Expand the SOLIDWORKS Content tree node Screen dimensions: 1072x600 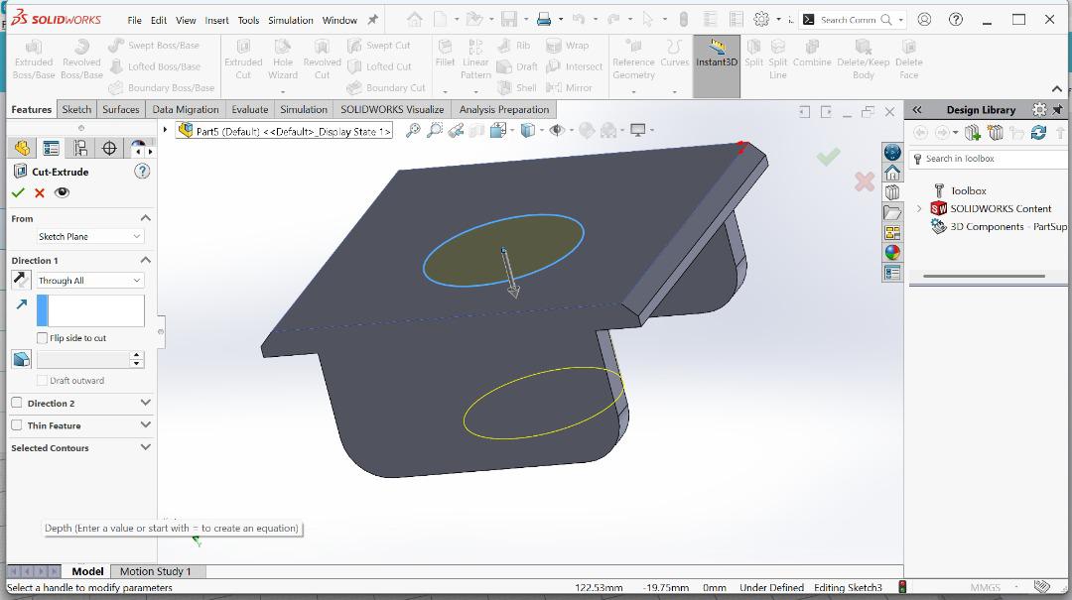coord(919,208)
